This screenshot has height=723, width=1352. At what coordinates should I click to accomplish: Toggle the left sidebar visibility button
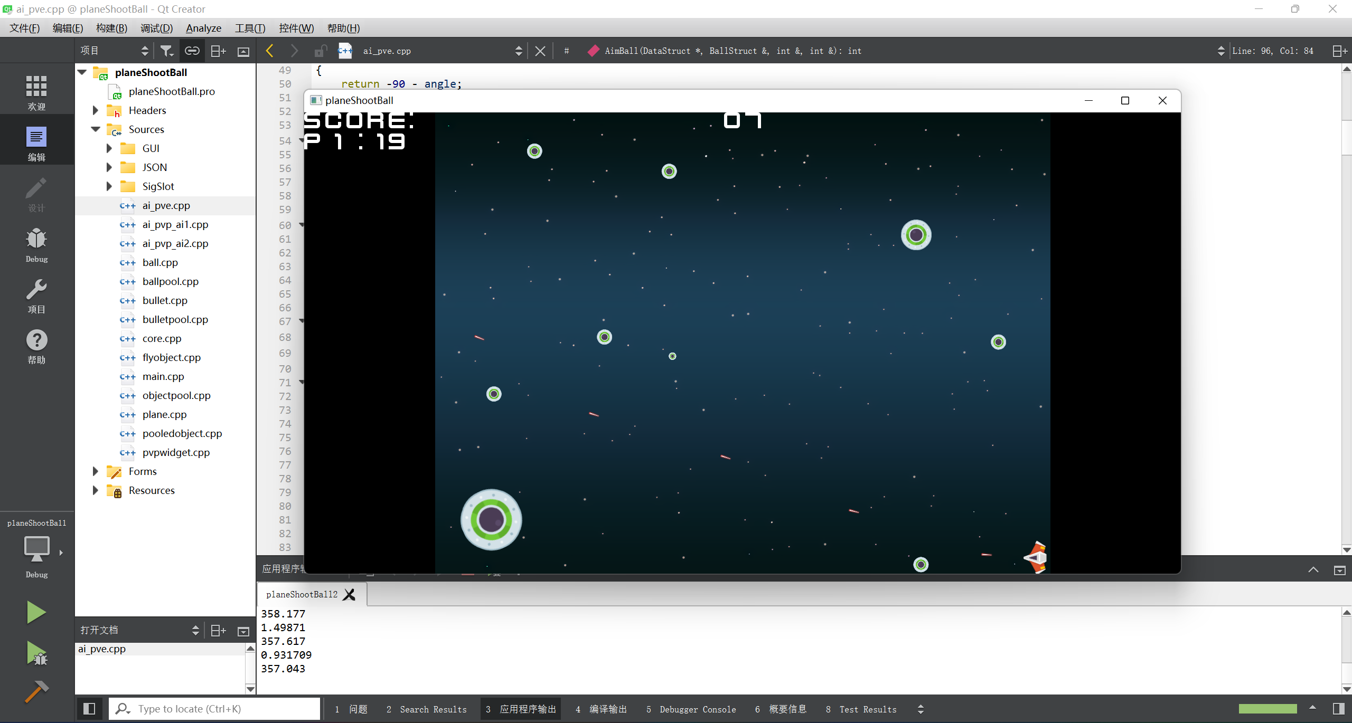[x=89, y=709]
